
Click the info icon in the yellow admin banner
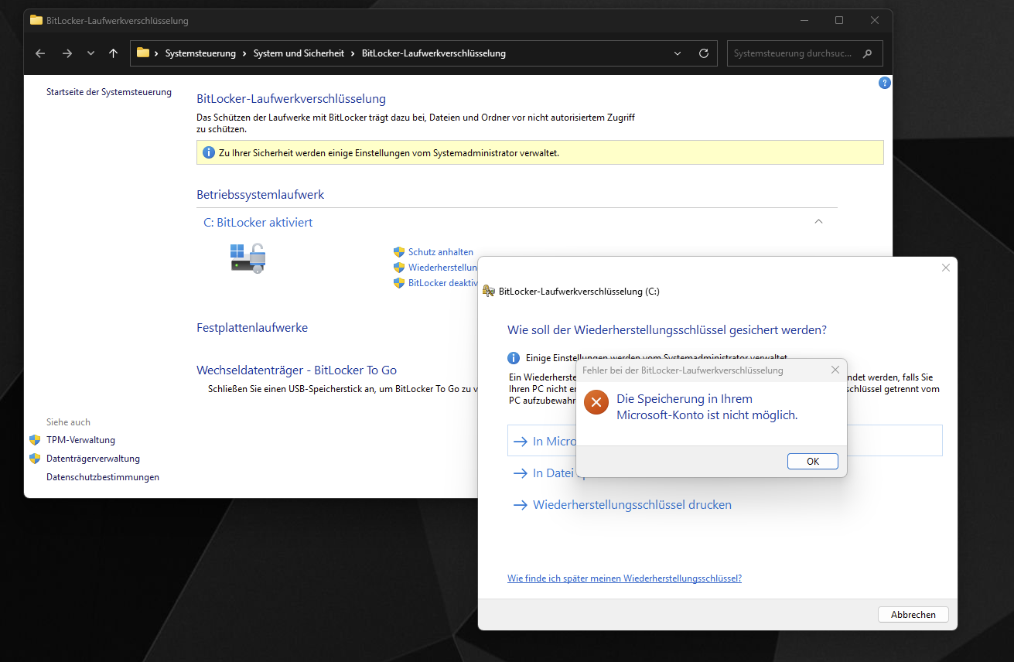tap(209, 152)
